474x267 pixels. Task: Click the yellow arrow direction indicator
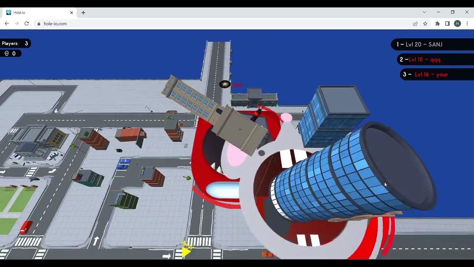coord(186,252)
